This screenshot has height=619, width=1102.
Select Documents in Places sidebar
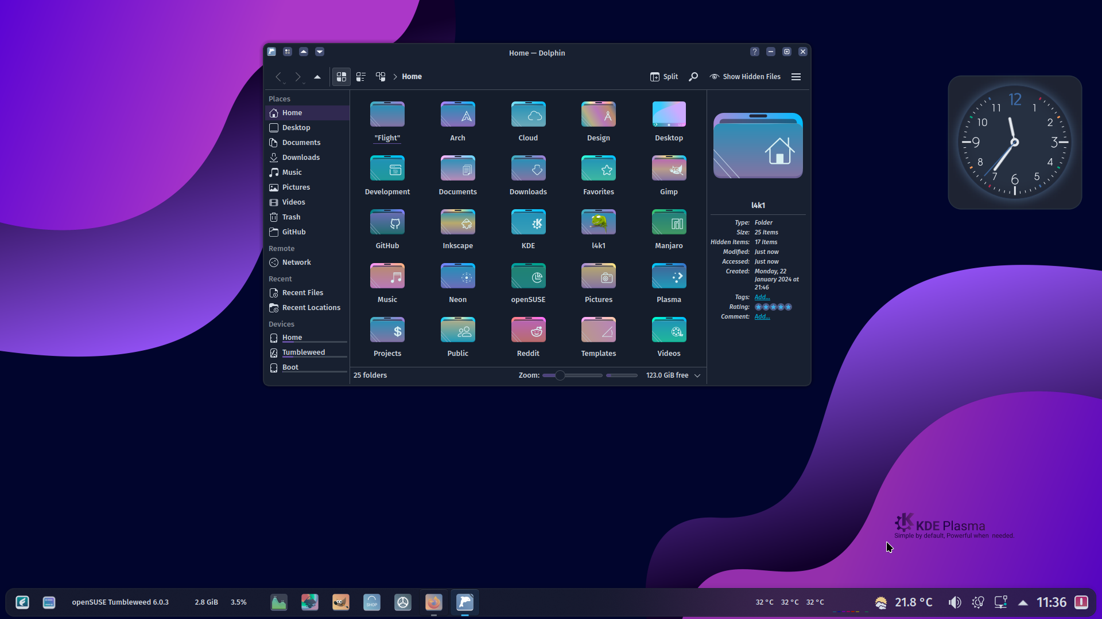[307, 143]
